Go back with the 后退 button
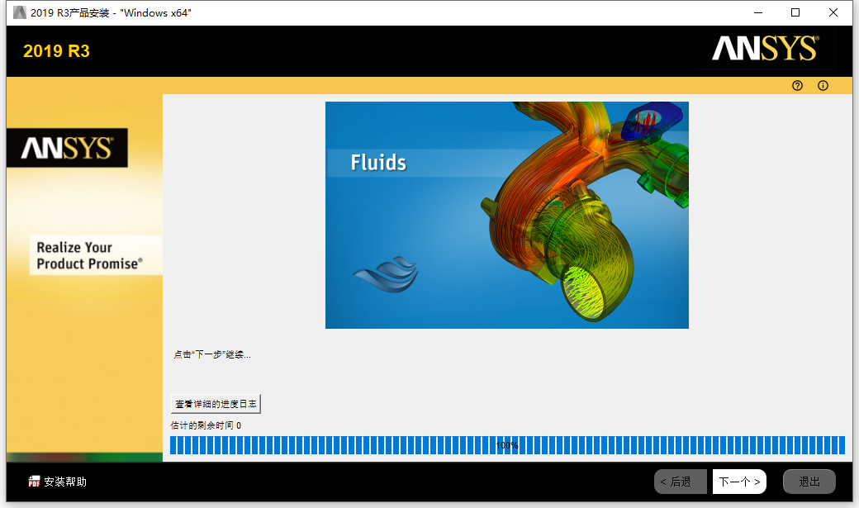This screenshot has width=859, height=508. [680, 482]
